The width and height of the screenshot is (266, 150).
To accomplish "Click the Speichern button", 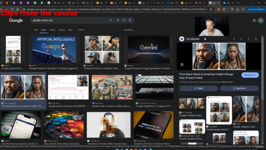I will [x=239, y=88].
